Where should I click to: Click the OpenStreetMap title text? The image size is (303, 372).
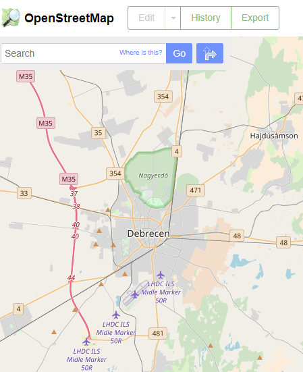69,18
